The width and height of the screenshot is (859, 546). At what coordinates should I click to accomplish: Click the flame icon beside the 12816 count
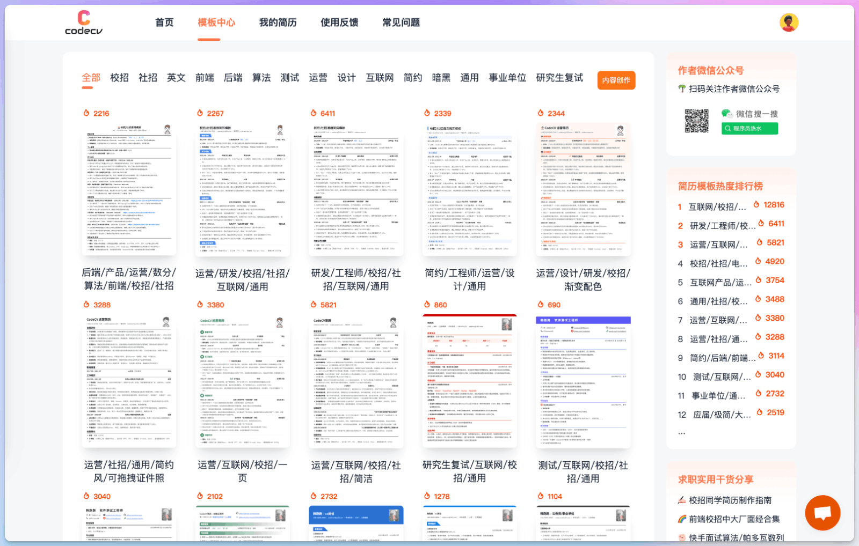tap(757, 204)
